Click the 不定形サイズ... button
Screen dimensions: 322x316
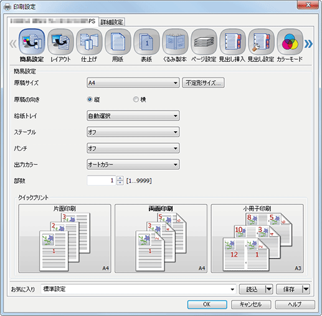(203, 83)
